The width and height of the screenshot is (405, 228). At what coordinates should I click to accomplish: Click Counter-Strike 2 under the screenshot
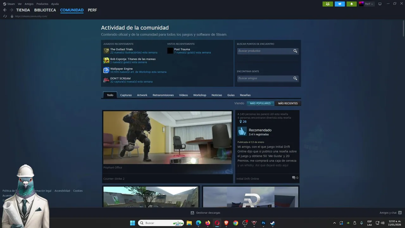click(114, 179)
